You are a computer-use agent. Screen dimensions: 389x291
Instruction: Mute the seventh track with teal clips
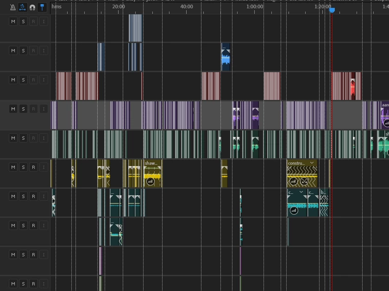(x=13, y=196)
